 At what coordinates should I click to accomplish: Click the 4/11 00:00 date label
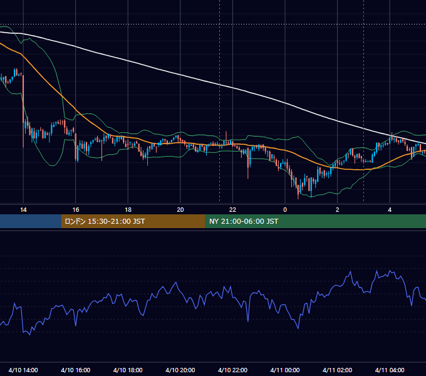coord(285,370)
